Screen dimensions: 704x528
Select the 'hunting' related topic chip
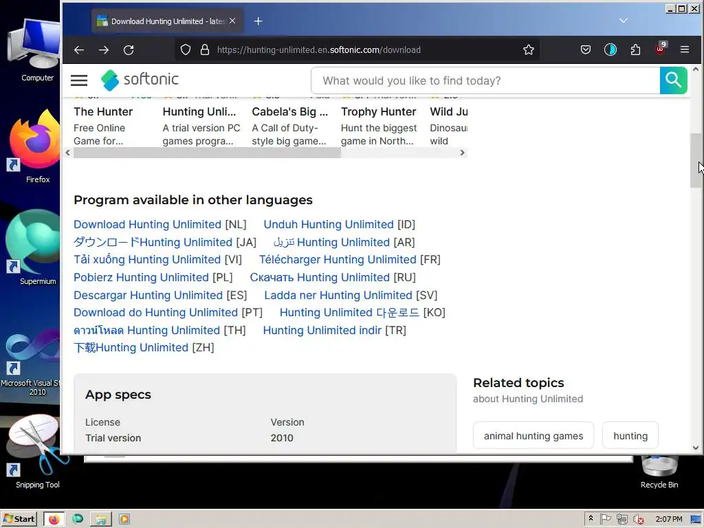pyautogui.click(x=630, y=436)
